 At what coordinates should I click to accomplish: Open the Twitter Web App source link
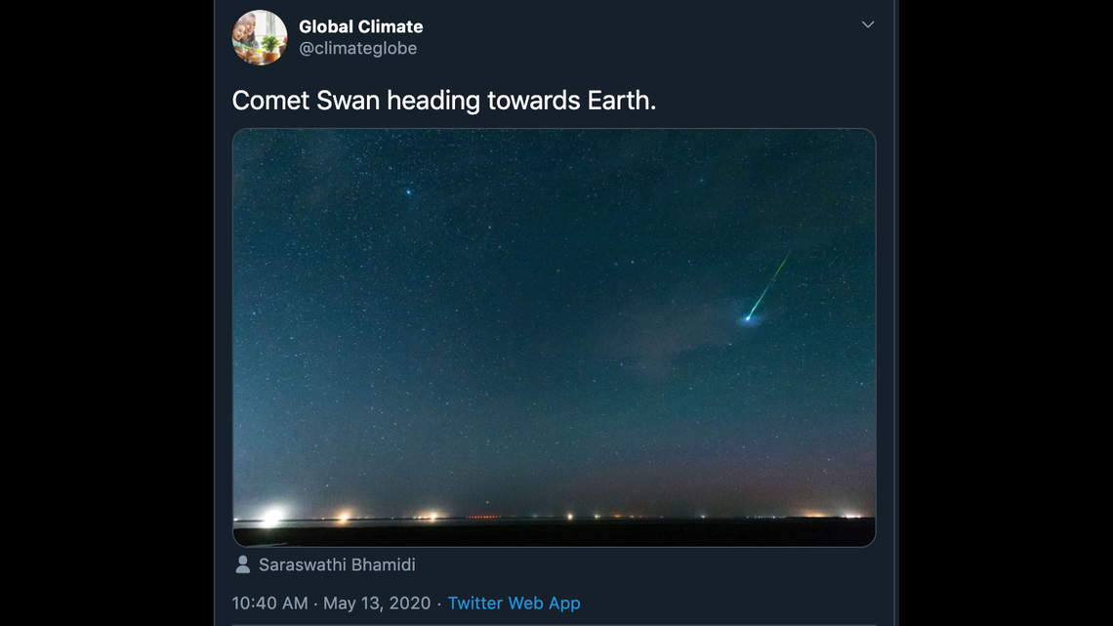coord(515,603)
